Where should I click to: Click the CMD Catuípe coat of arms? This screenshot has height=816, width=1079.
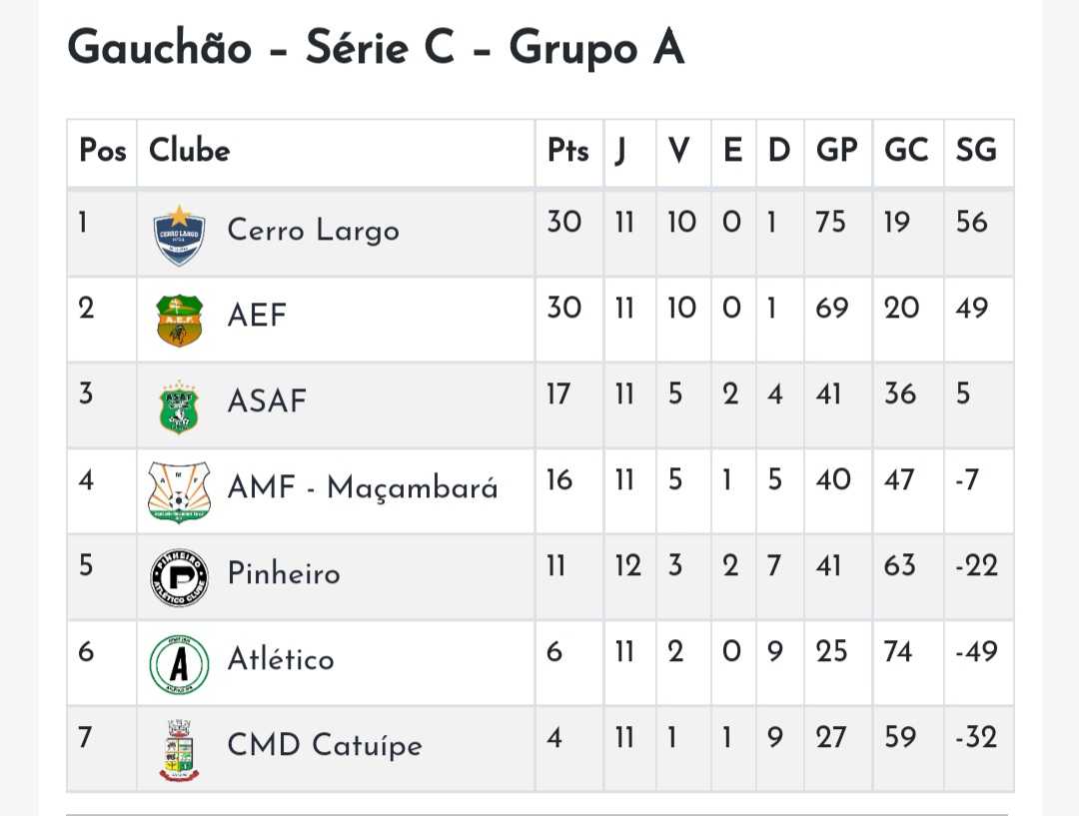(180, 749)
